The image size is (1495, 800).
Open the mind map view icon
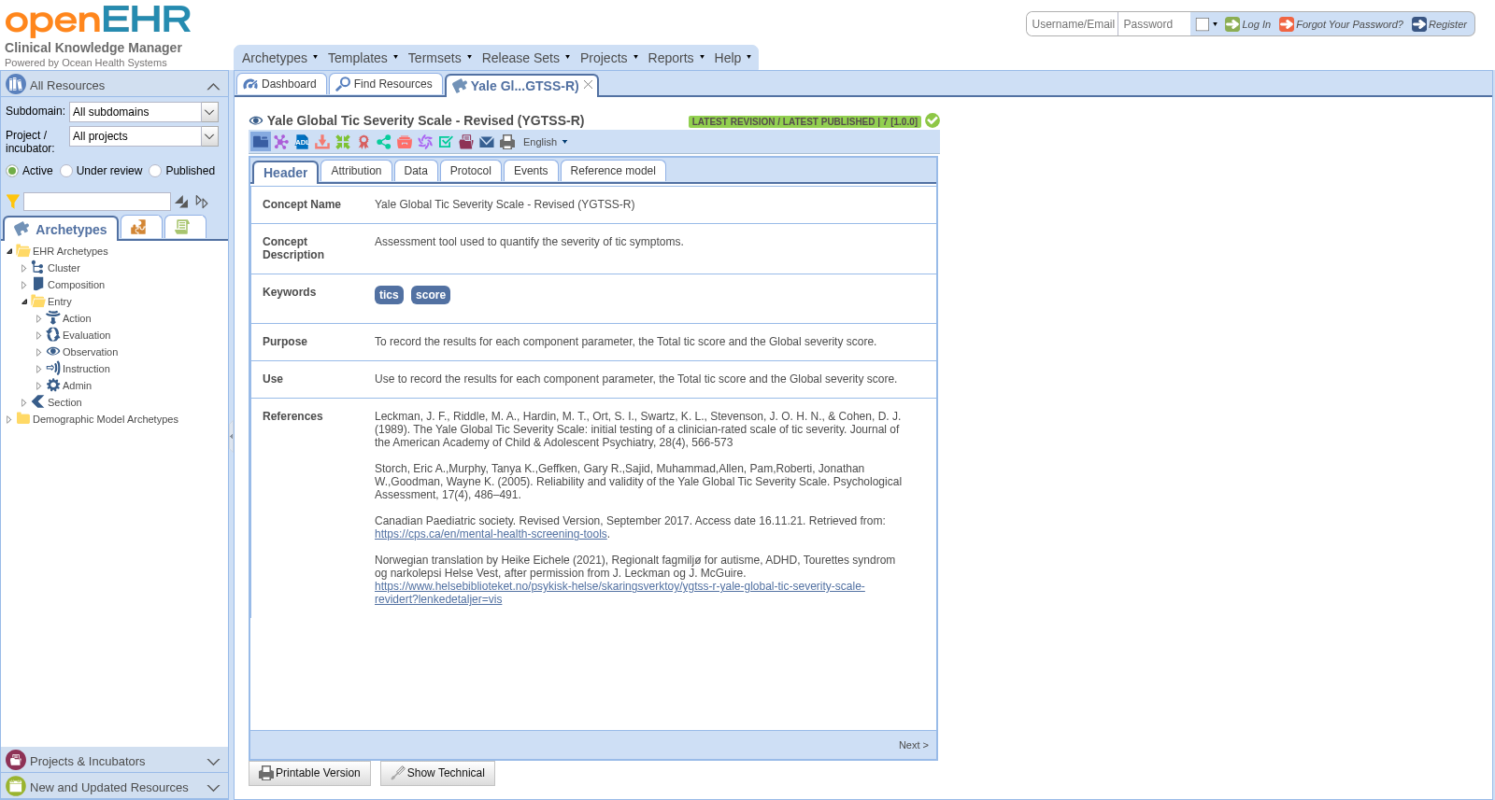point(281,142)
